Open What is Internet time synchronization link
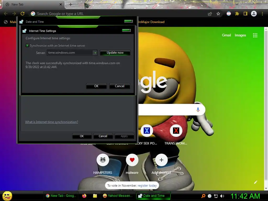 tap(52, 122)
